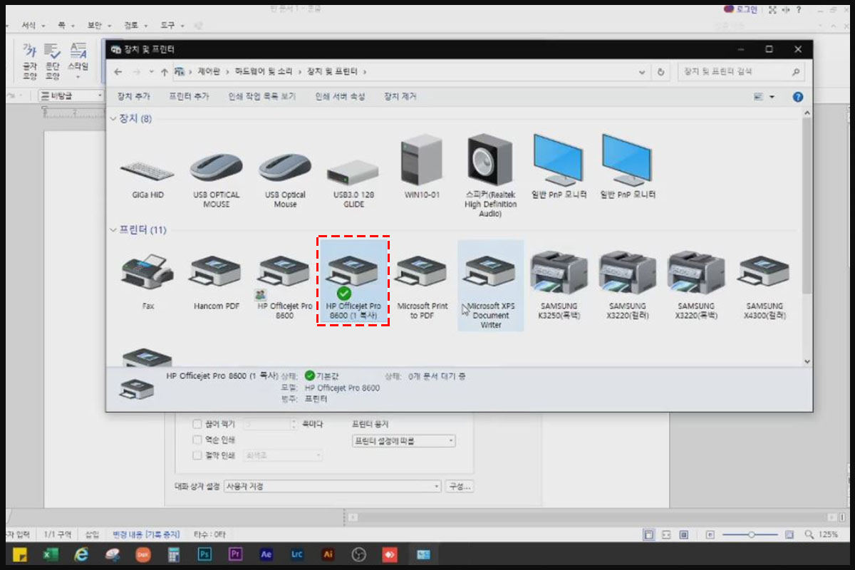The height and width of the screenshot is (570, 855).
Task: Click the blue help question mark icon
Action: click(798, 97)
